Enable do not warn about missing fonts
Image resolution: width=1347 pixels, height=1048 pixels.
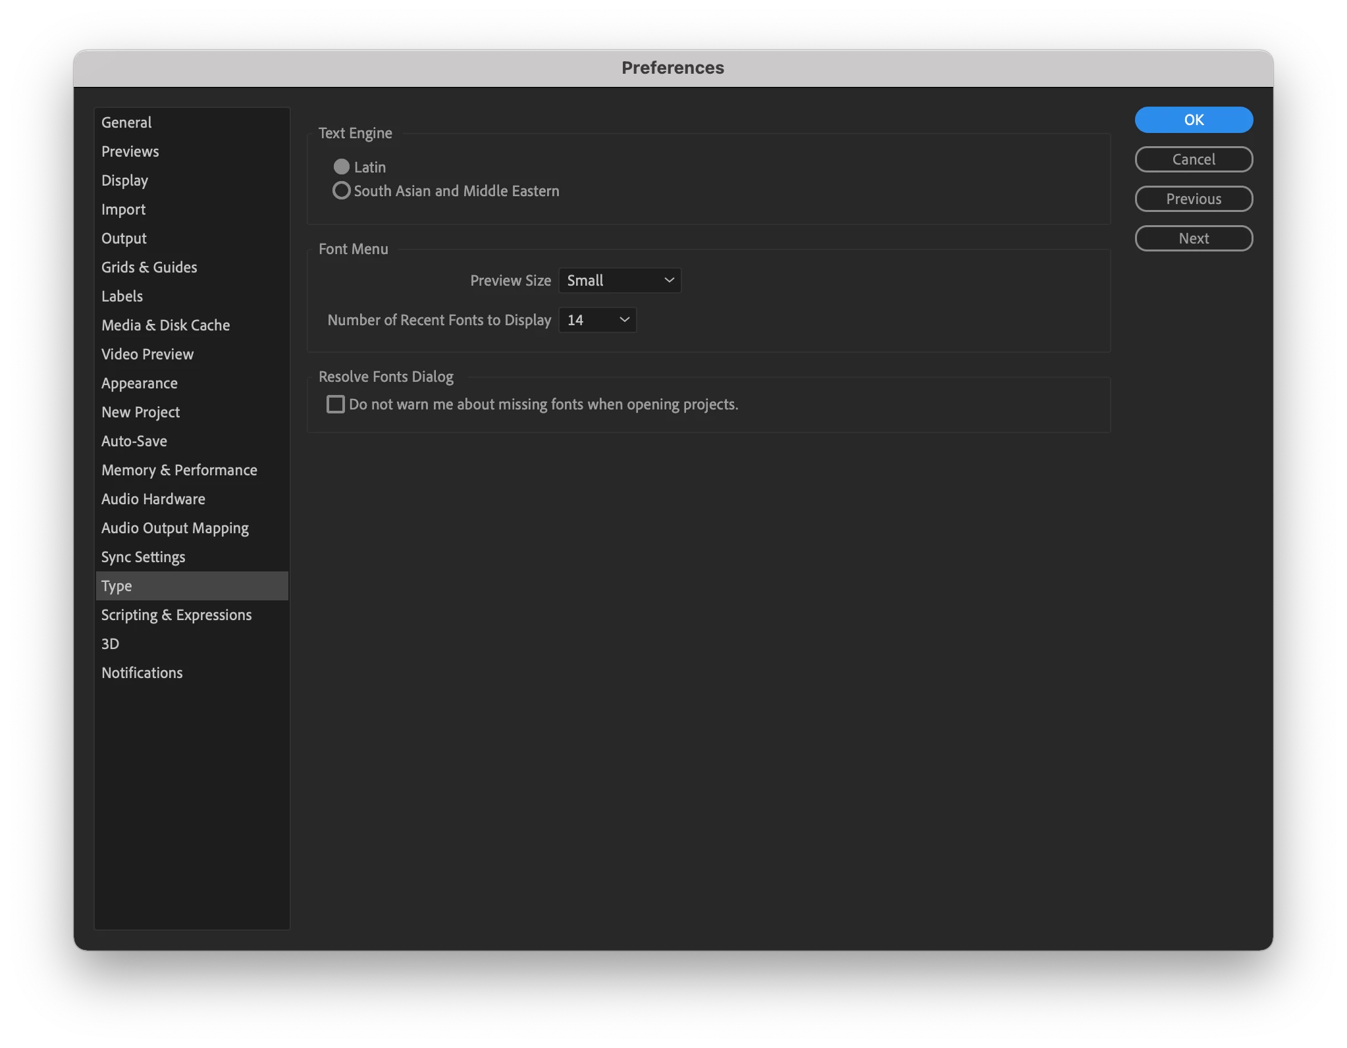pos(336,404)
